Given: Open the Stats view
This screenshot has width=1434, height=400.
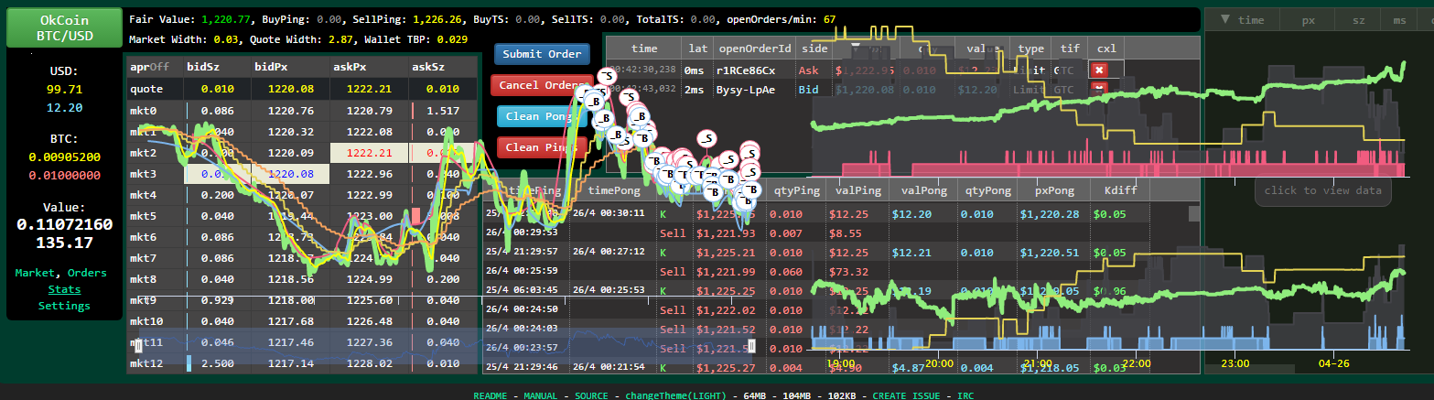Looking at the screenshot, I should [x=63, y=289].
